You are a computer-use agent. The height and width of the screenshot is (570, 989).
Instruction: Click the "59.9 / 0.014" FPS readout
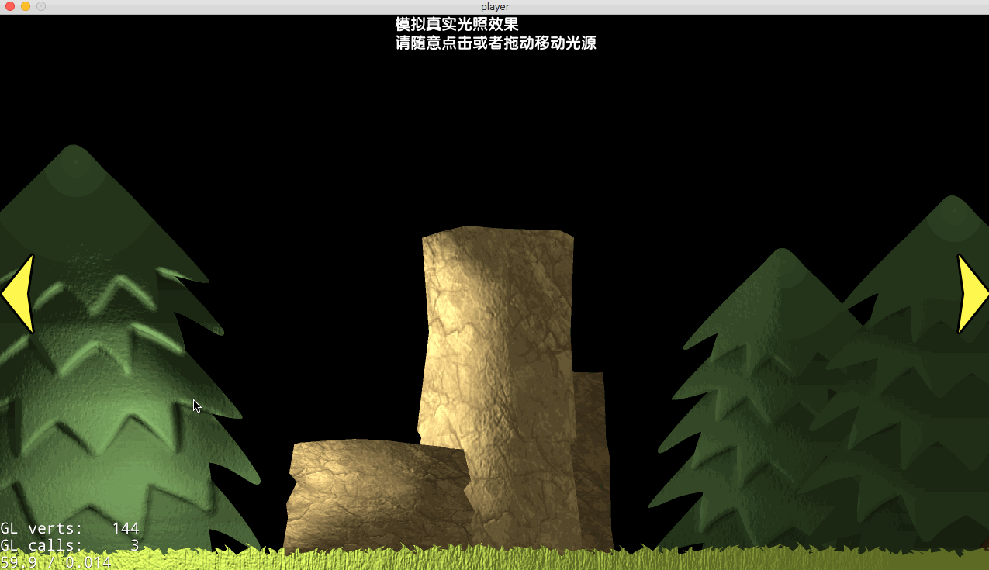click(56, 562)
